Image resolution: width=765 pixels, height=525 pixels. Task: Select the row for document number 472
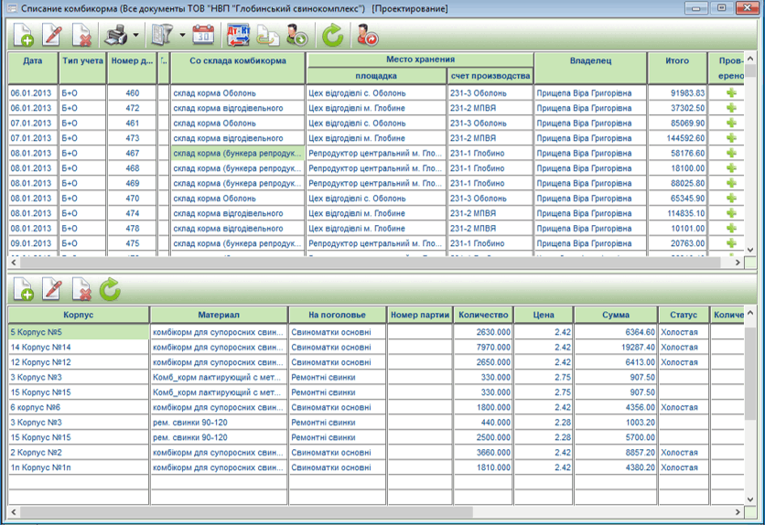tap(132, 108)
